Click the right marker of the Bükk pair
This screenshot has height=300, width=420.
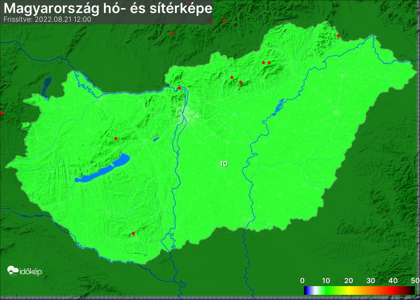[269, 62]
